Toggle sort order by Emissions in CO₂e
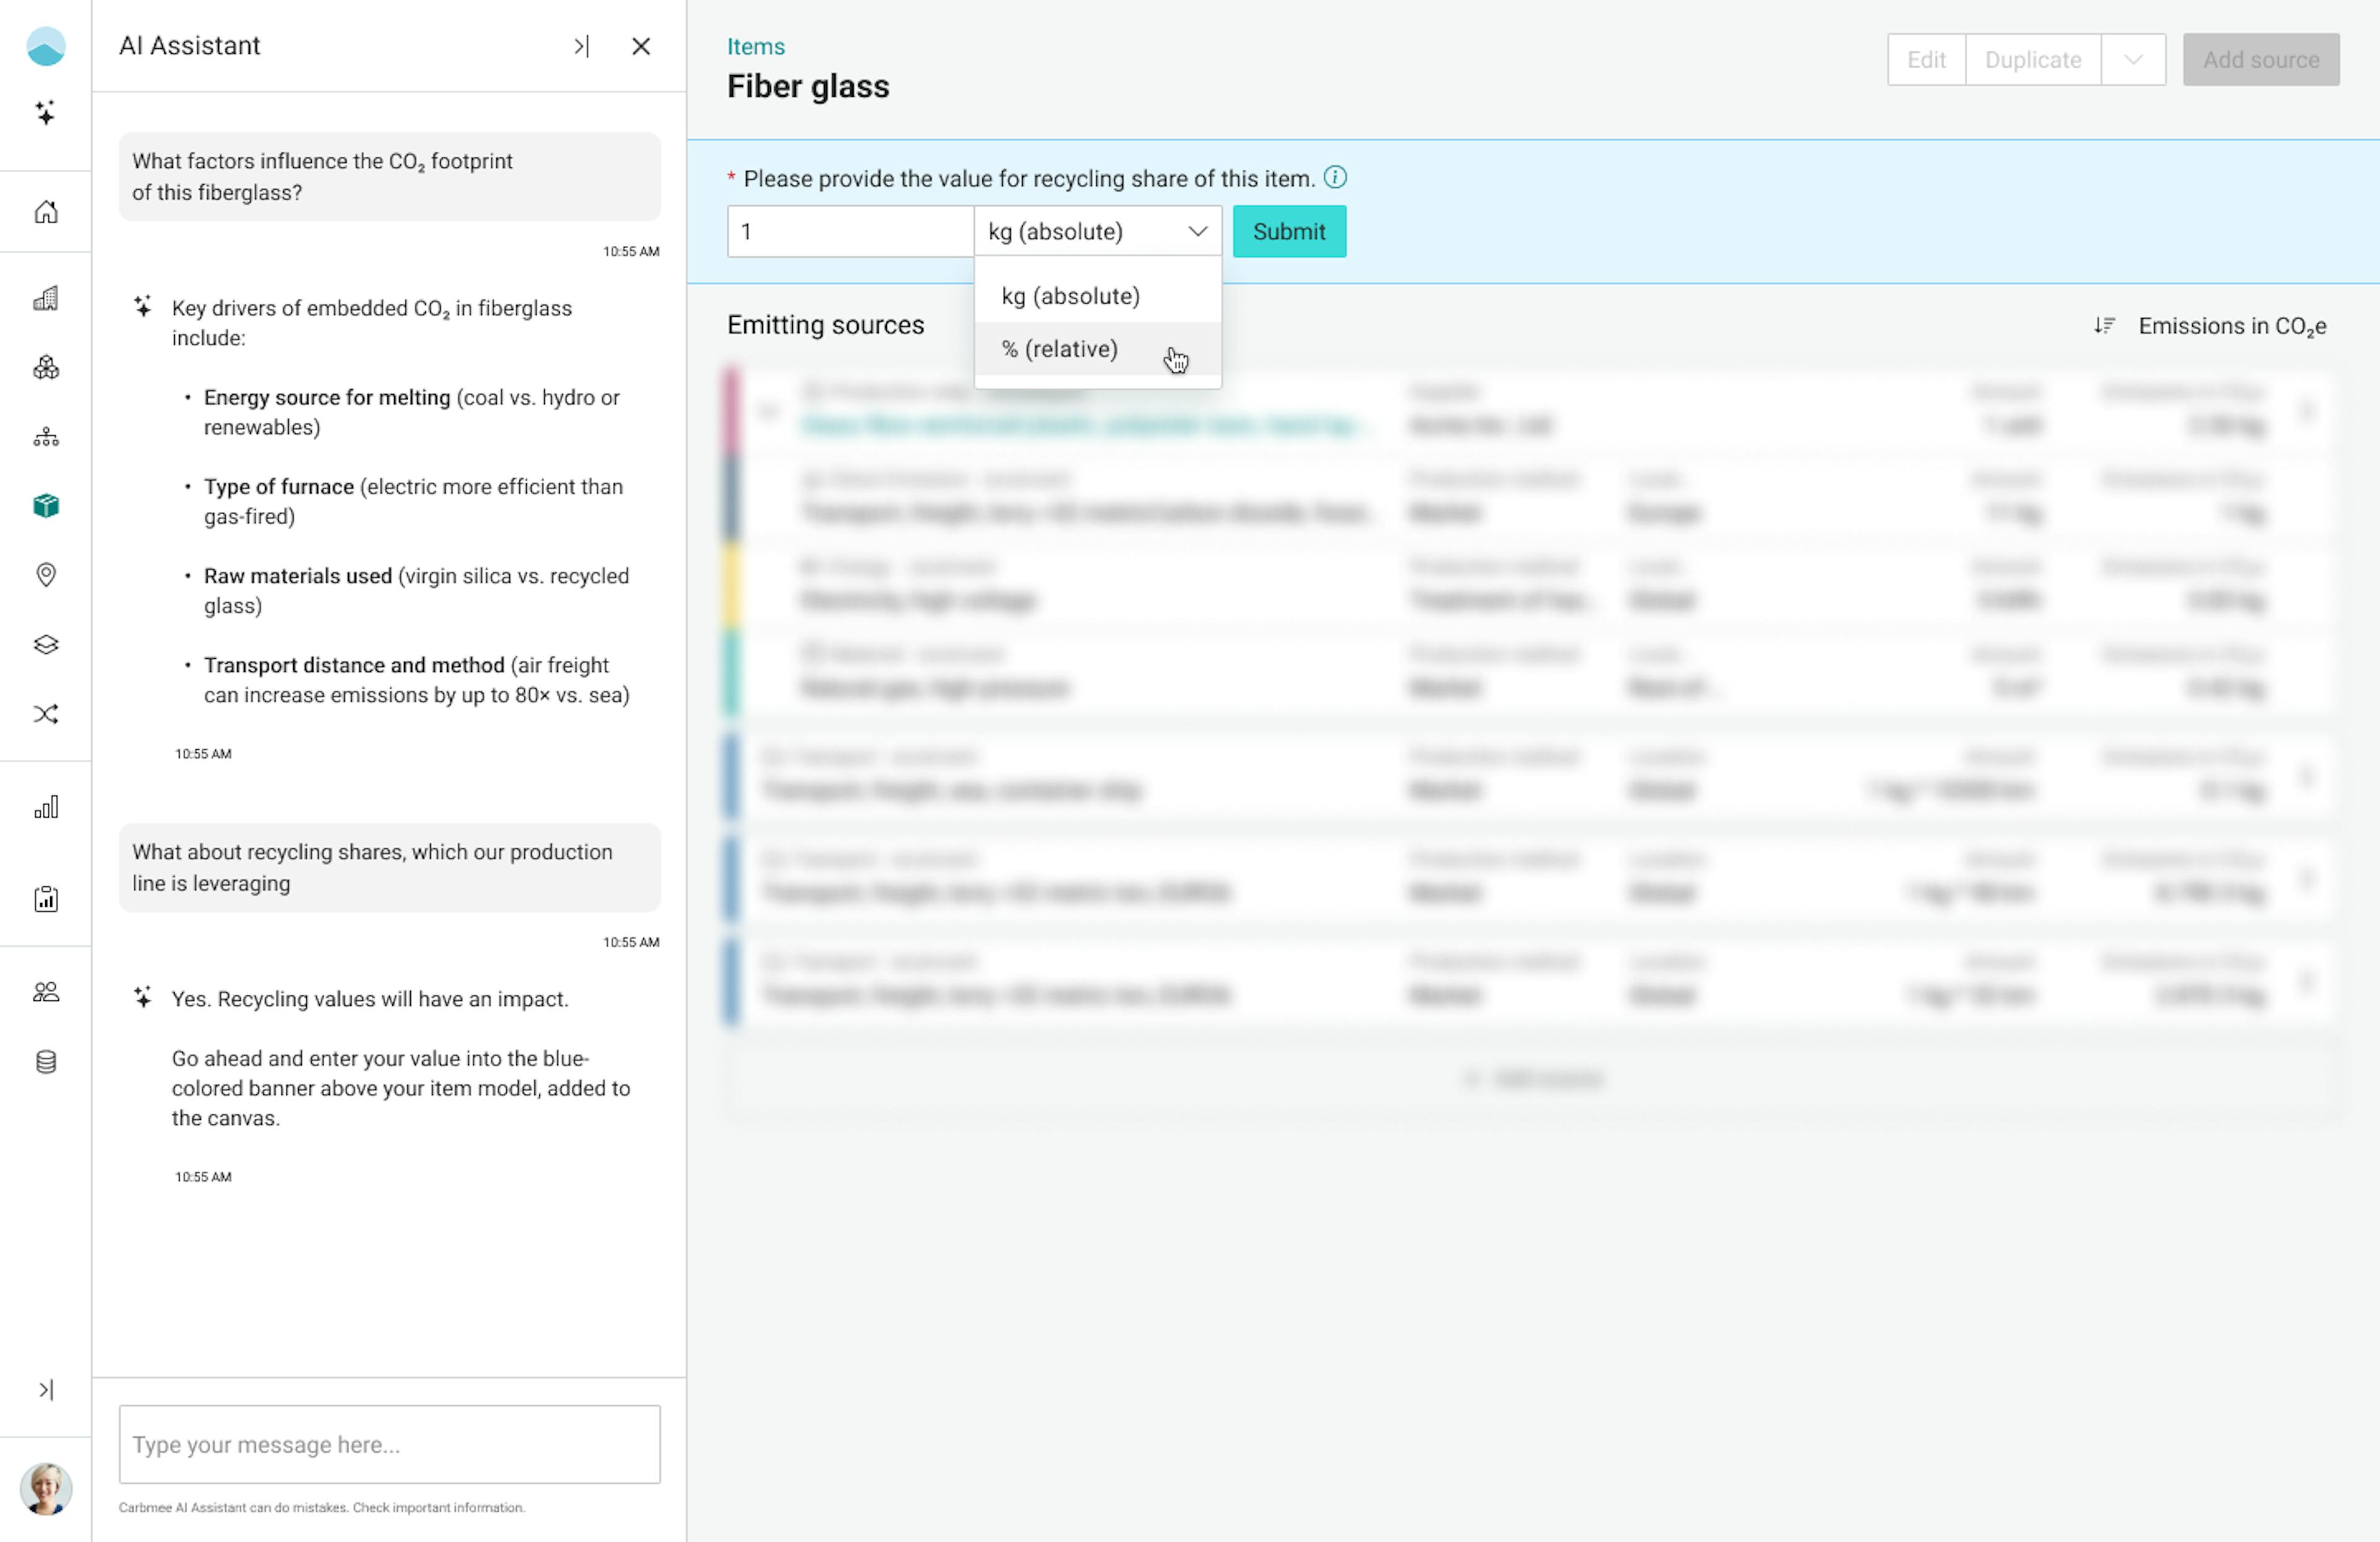Viewport: 2380px width, 1542px height. [x=2105, y=326]
